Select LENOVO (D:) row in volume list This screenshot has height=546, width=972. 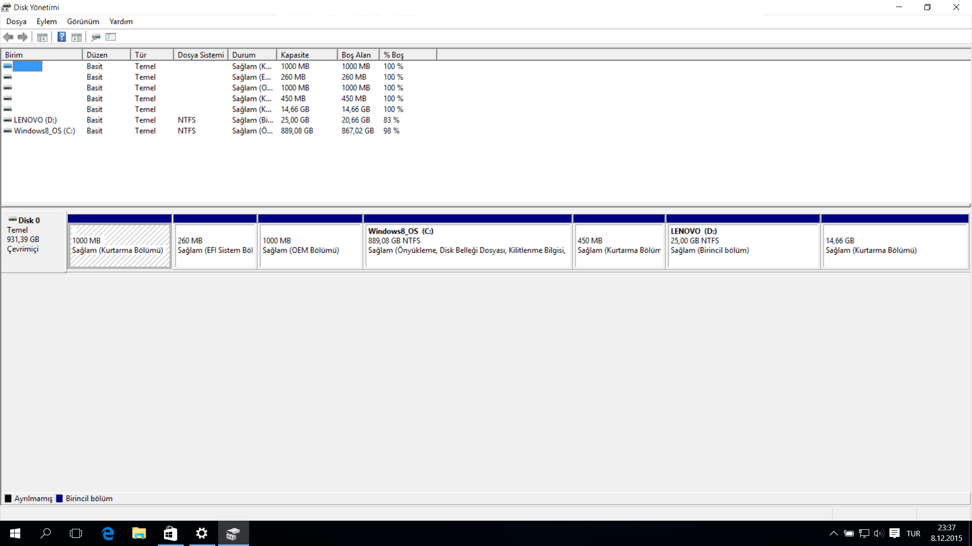35,120
